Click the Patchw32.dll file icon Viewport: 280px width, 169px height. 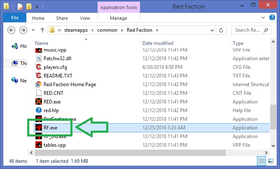tap(39, 59)
